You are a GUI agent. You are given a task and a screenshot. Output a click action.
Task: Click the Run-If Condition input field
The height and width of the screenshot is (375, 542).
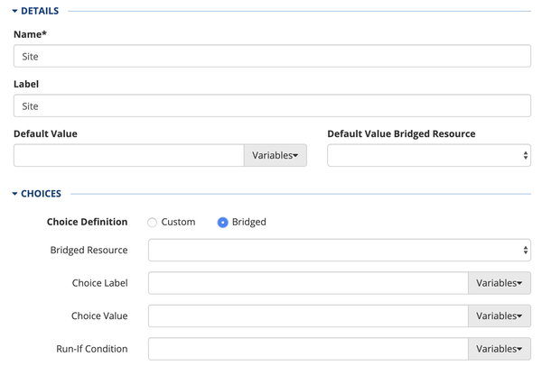[x=308, y=349]
